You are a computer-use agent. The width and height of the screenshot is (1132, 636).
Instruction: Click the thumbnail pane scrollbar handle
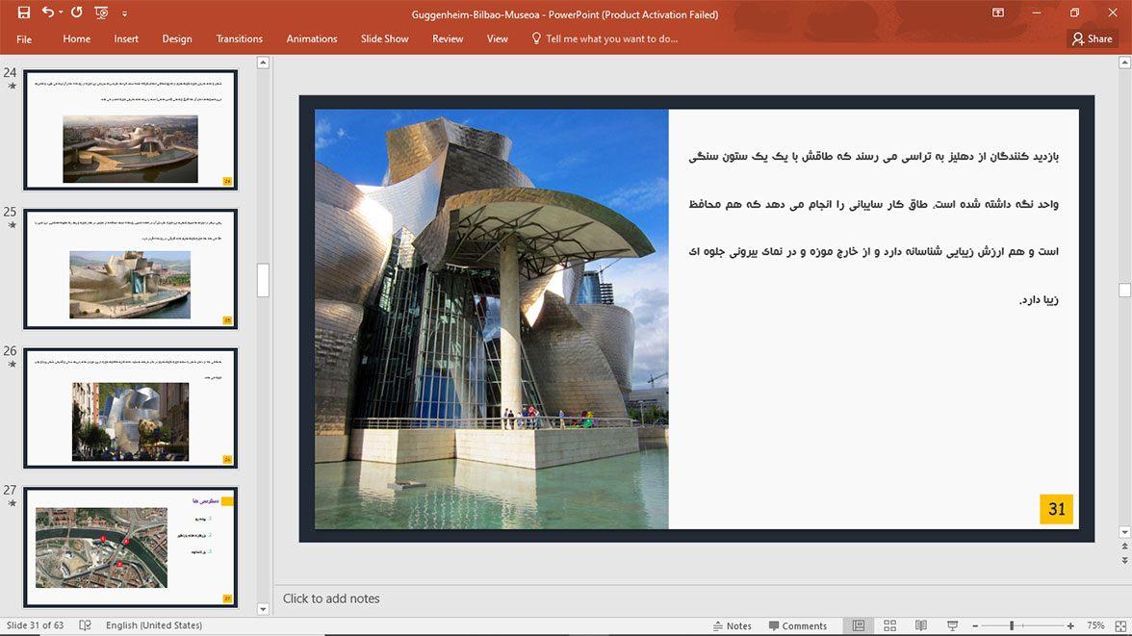tap(263, 280)
